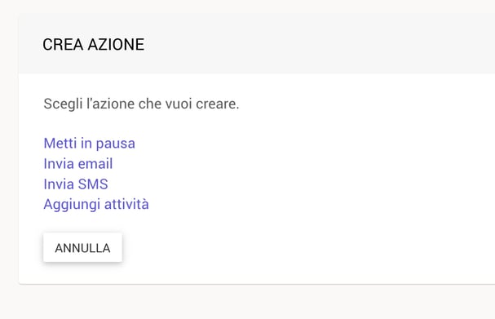Click the word 'attività' in fourth link
495x319 pixels.
pos(126,204)
